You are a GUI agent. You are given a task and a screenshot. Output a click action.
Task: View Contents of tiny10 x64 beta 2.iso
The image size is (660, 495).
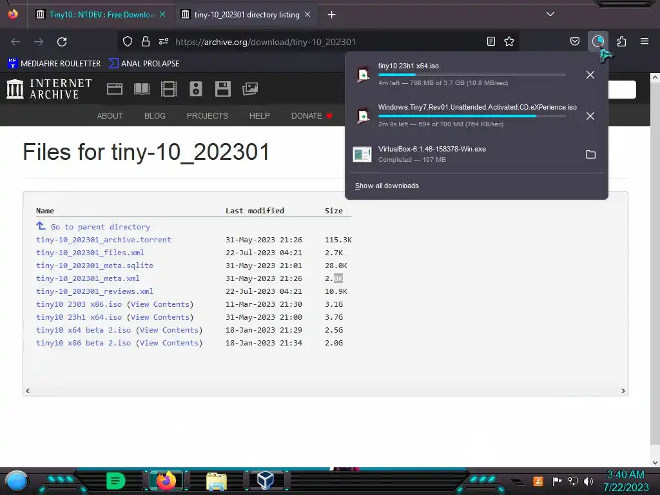pos(169,330)
